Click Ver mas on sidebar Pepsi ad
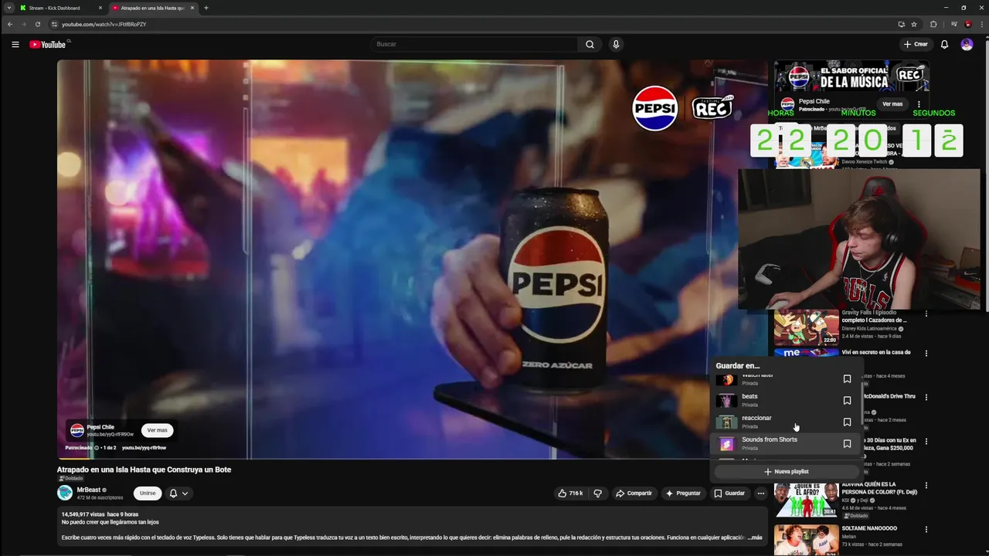The height and width of the screenshot is (556, 989). (x=892, y=104)
